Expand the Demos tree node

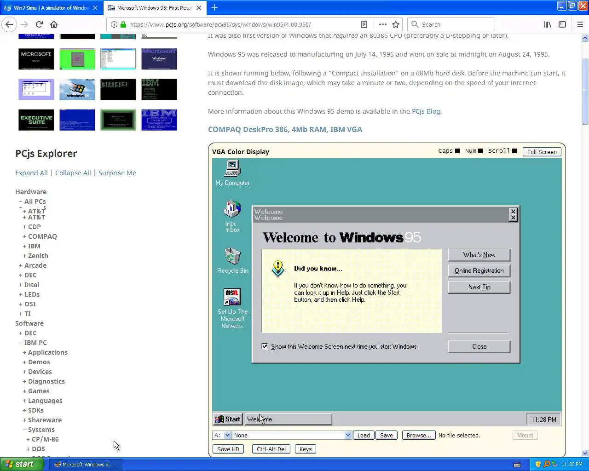24,362
